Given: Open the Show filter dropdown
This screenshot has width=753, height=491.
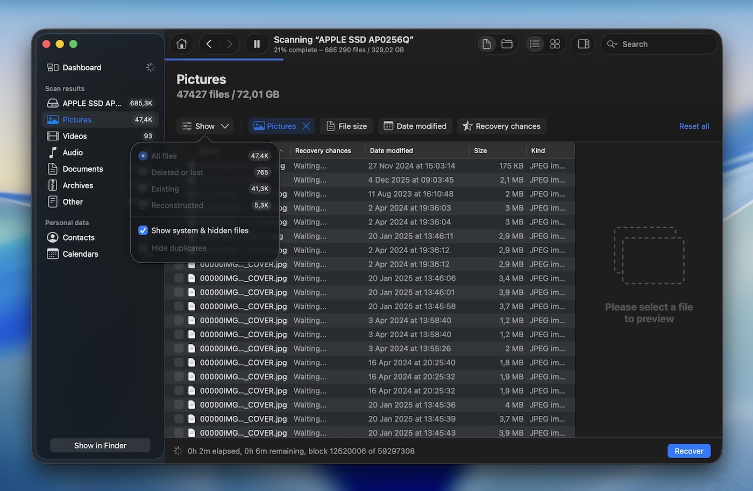Looking at the screenshot, I should tap(205, 126).
